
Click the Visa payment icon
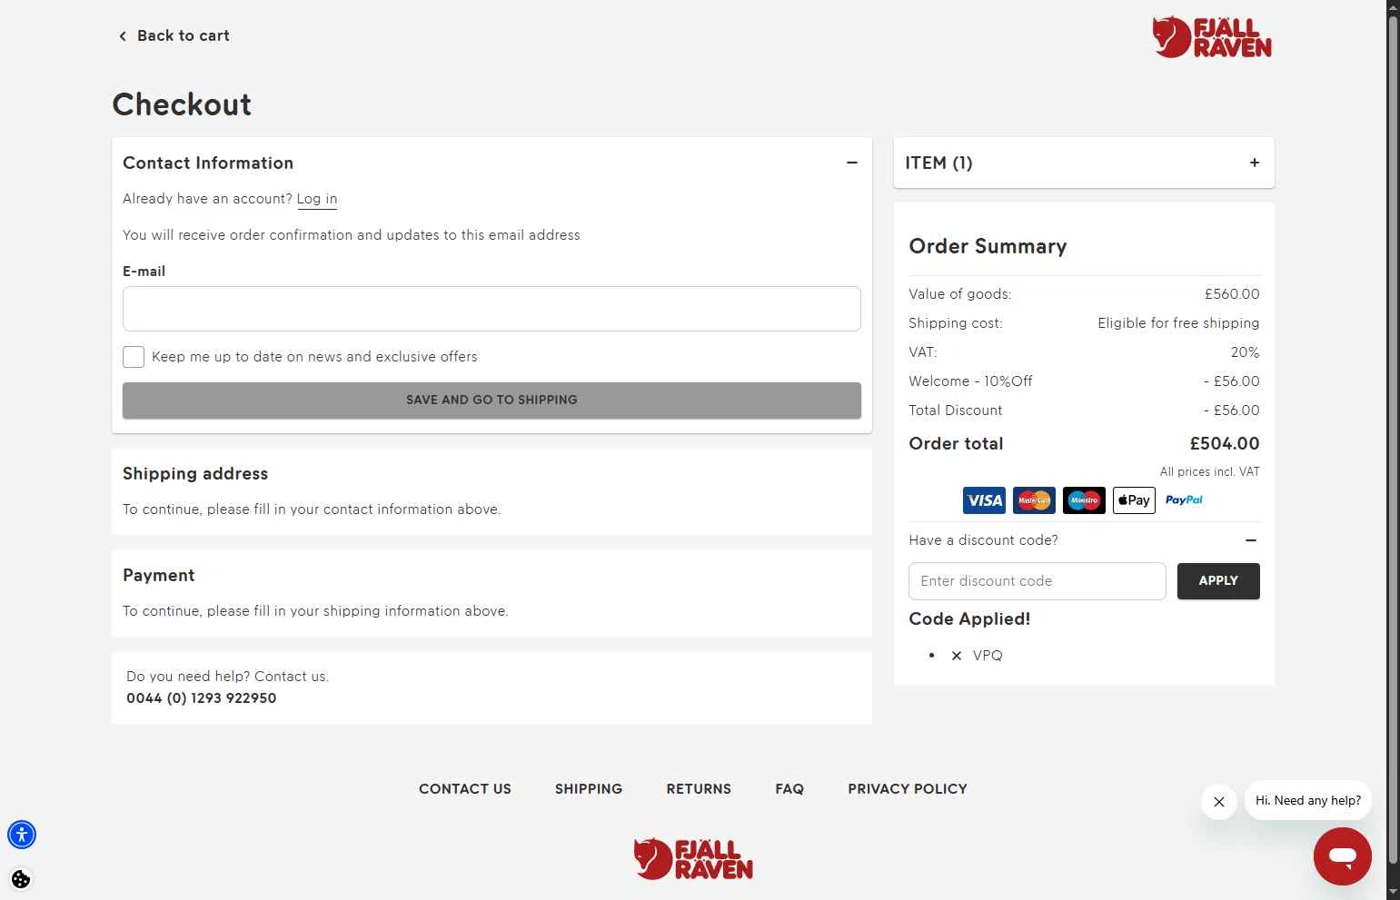click(984, 500)
